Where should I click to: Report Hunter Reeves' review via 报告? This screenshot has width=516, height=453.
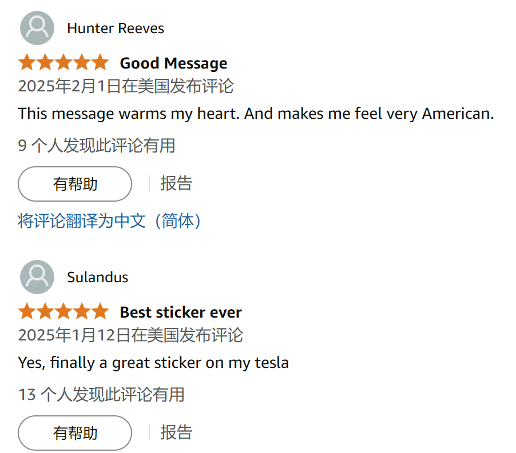tap(176, 183)
